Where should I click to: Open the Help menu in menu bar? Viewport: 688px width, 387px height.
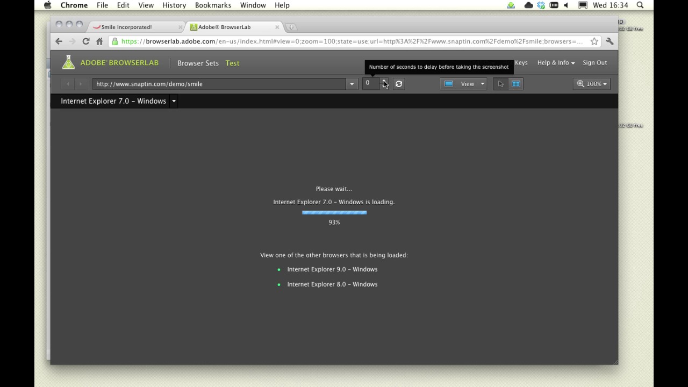282,5
